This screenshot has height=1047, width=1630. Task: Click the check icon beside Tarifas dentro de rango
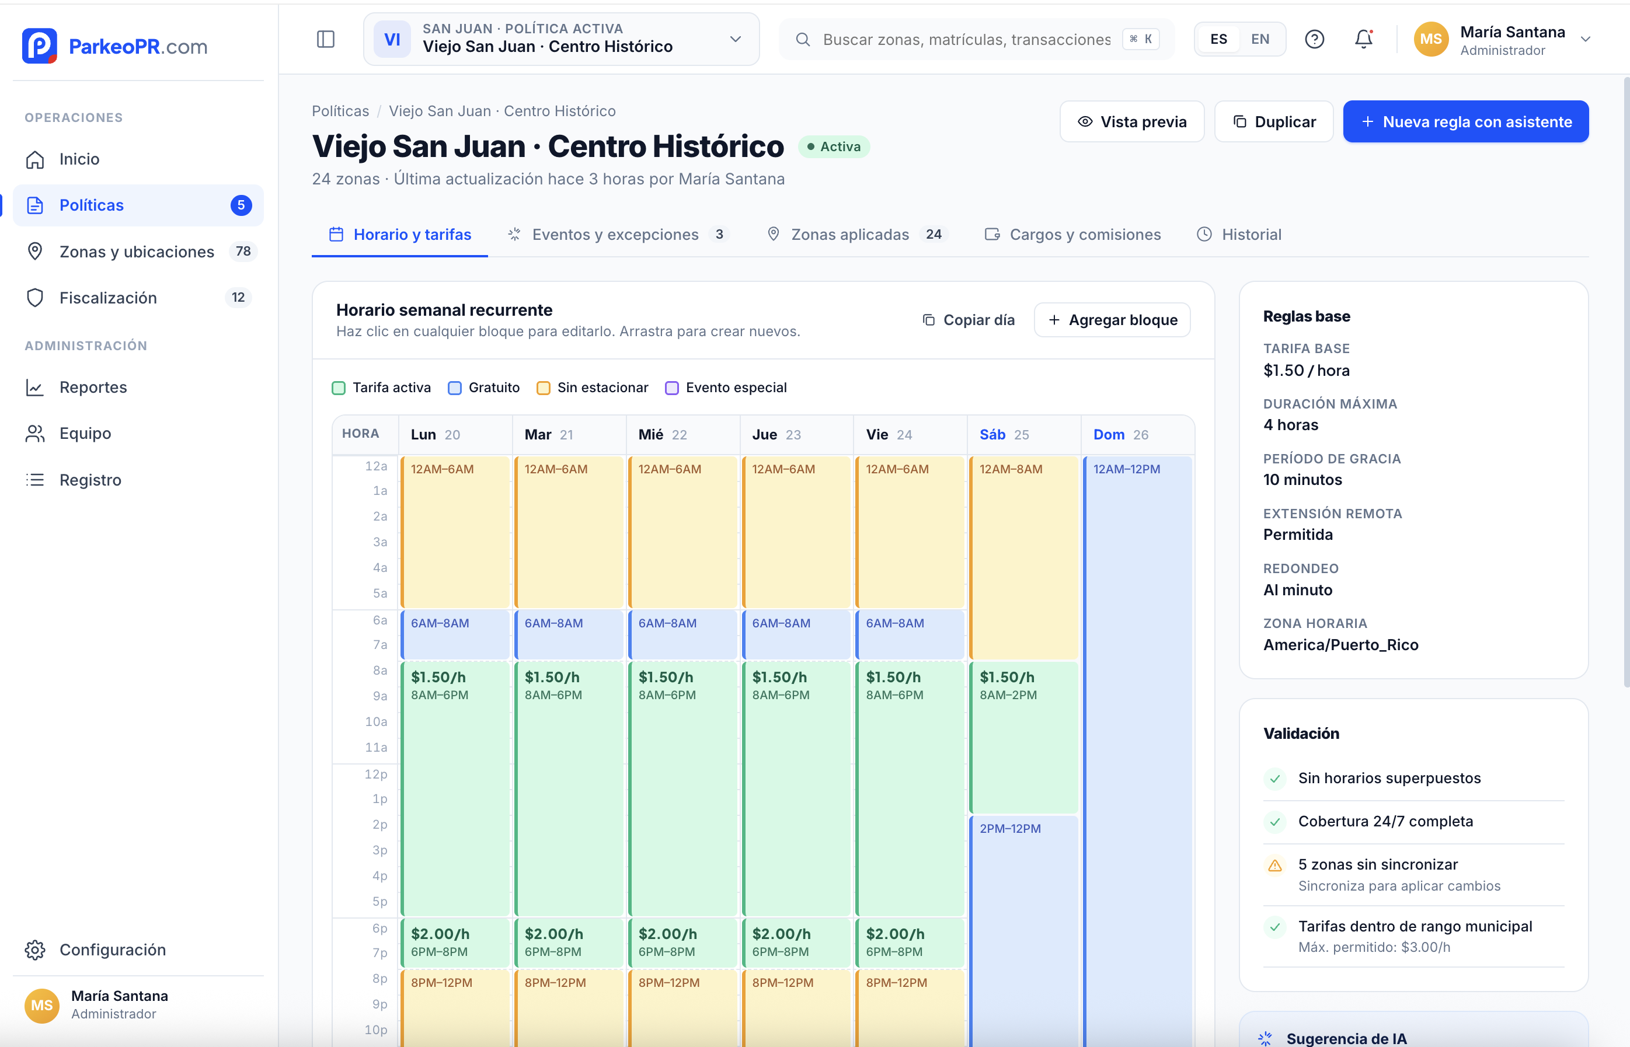(1275, 927)
